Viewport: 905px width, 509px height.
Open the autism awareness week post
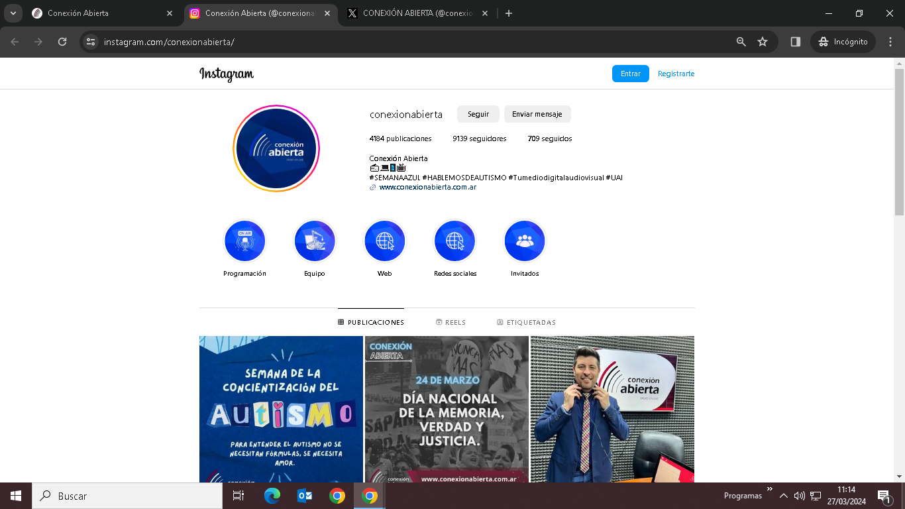pos(281,409)
